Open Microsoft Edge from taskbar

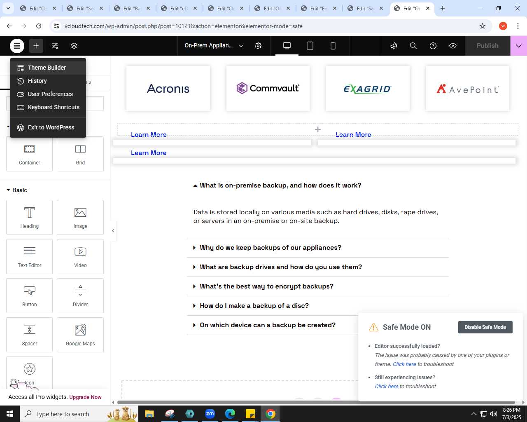point(230,414)
